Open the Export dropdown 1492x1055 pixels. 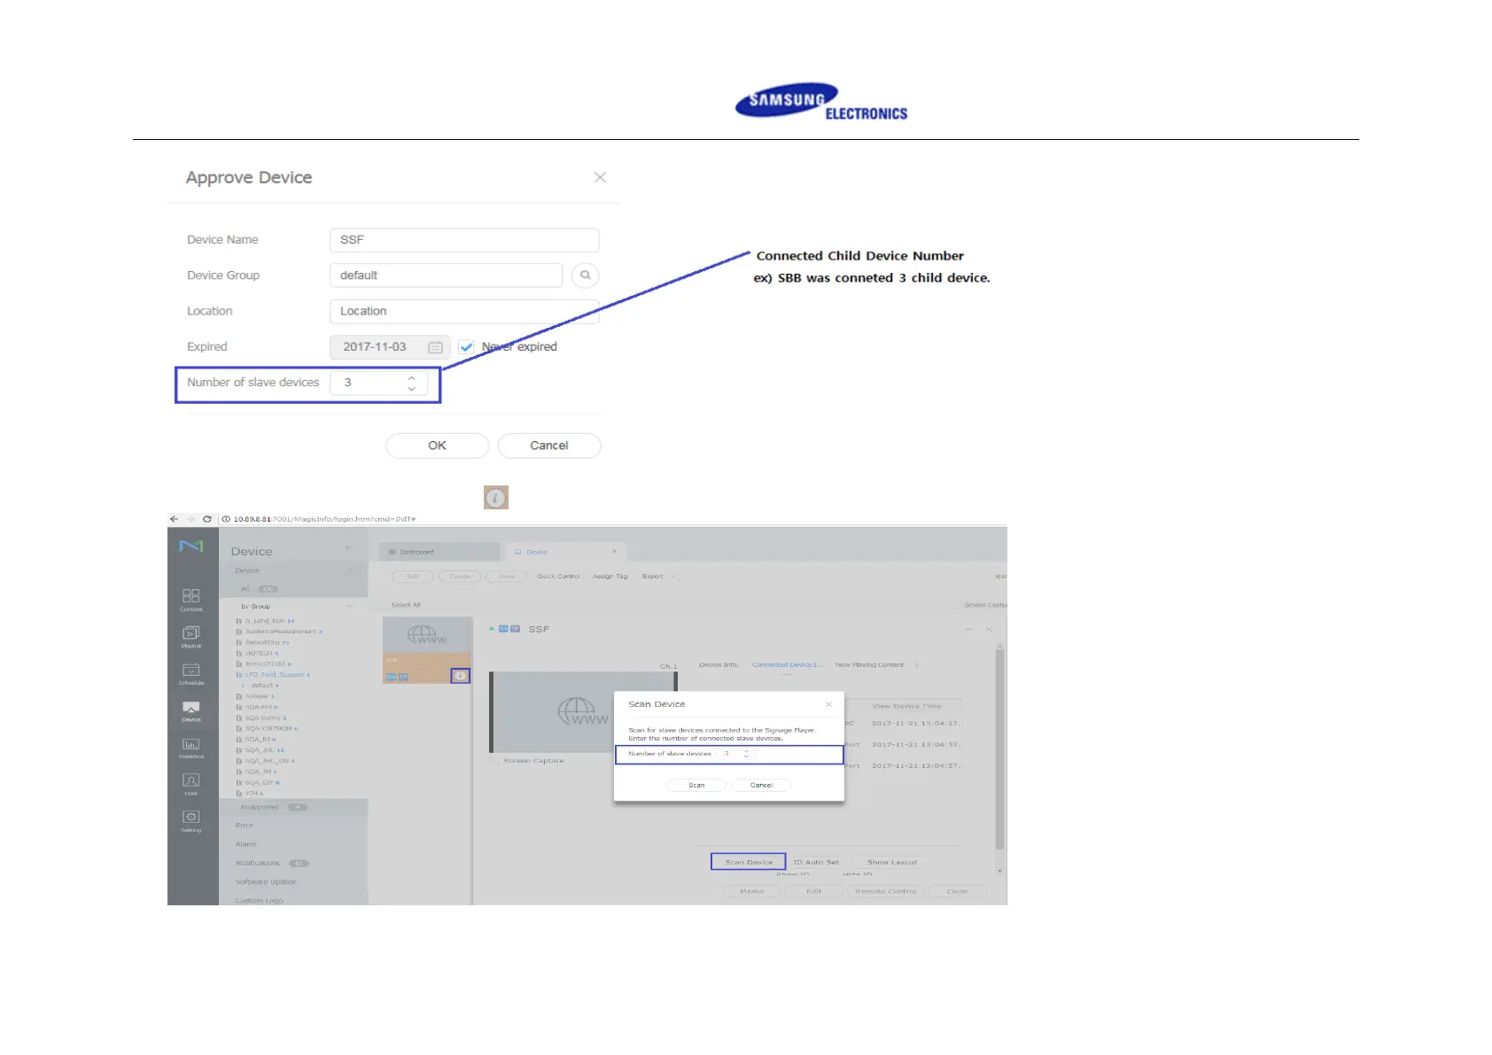658,577
